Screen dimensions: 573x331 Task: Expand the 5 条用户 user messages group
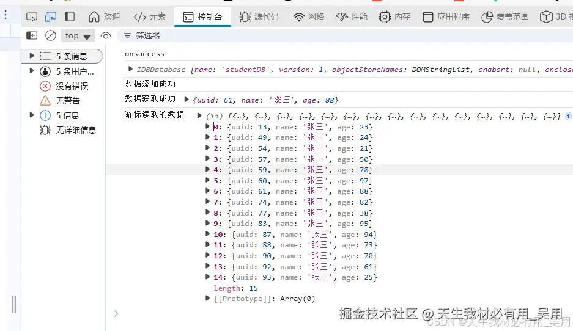(32, 70)
